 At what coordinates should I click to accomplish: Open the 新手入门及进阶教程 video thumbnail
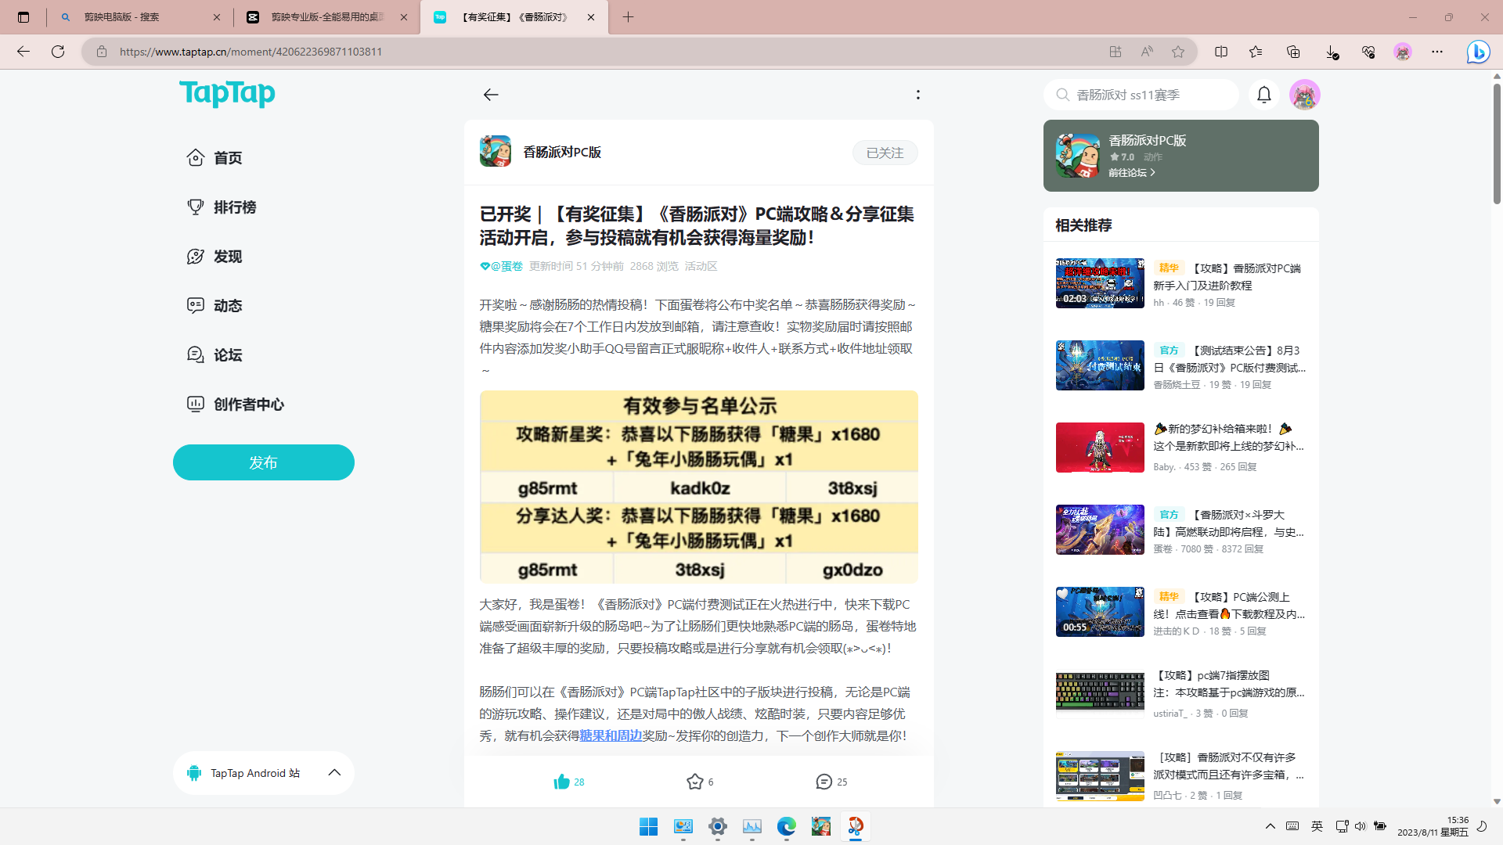point(1100,283)
